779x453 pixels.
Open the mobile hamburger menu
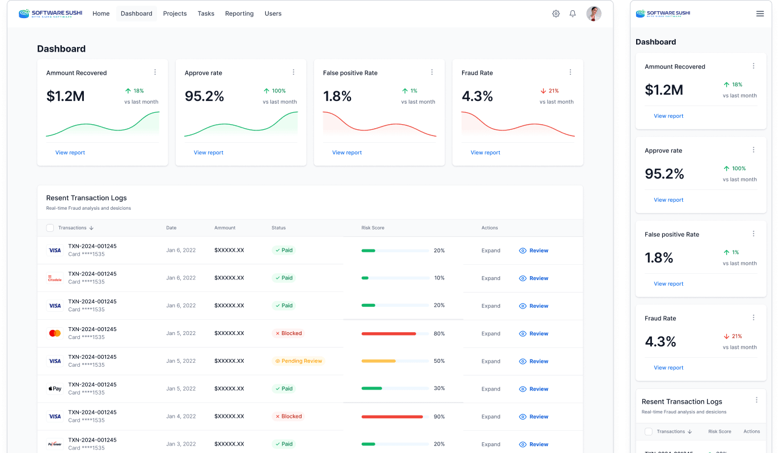[x=760, y=14]
